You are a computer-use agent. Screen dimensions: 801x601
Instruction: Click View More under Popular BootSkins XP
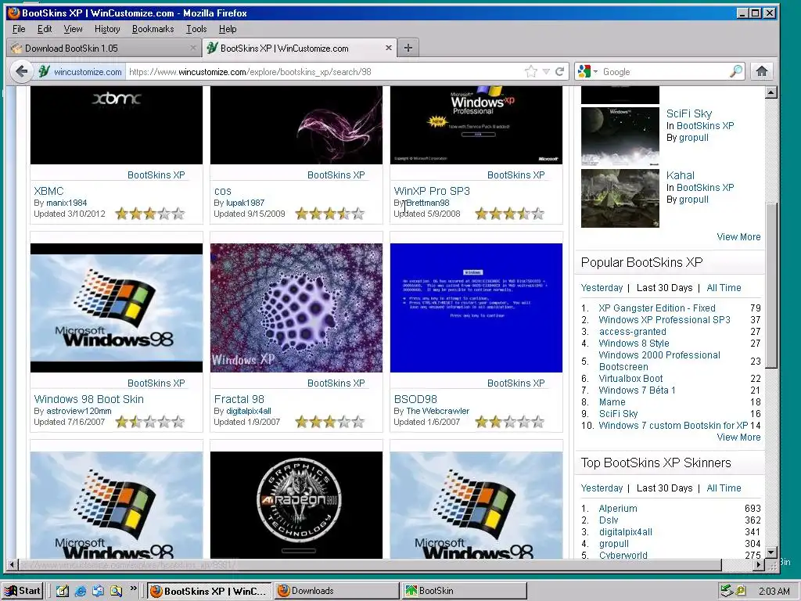[738, 437]
